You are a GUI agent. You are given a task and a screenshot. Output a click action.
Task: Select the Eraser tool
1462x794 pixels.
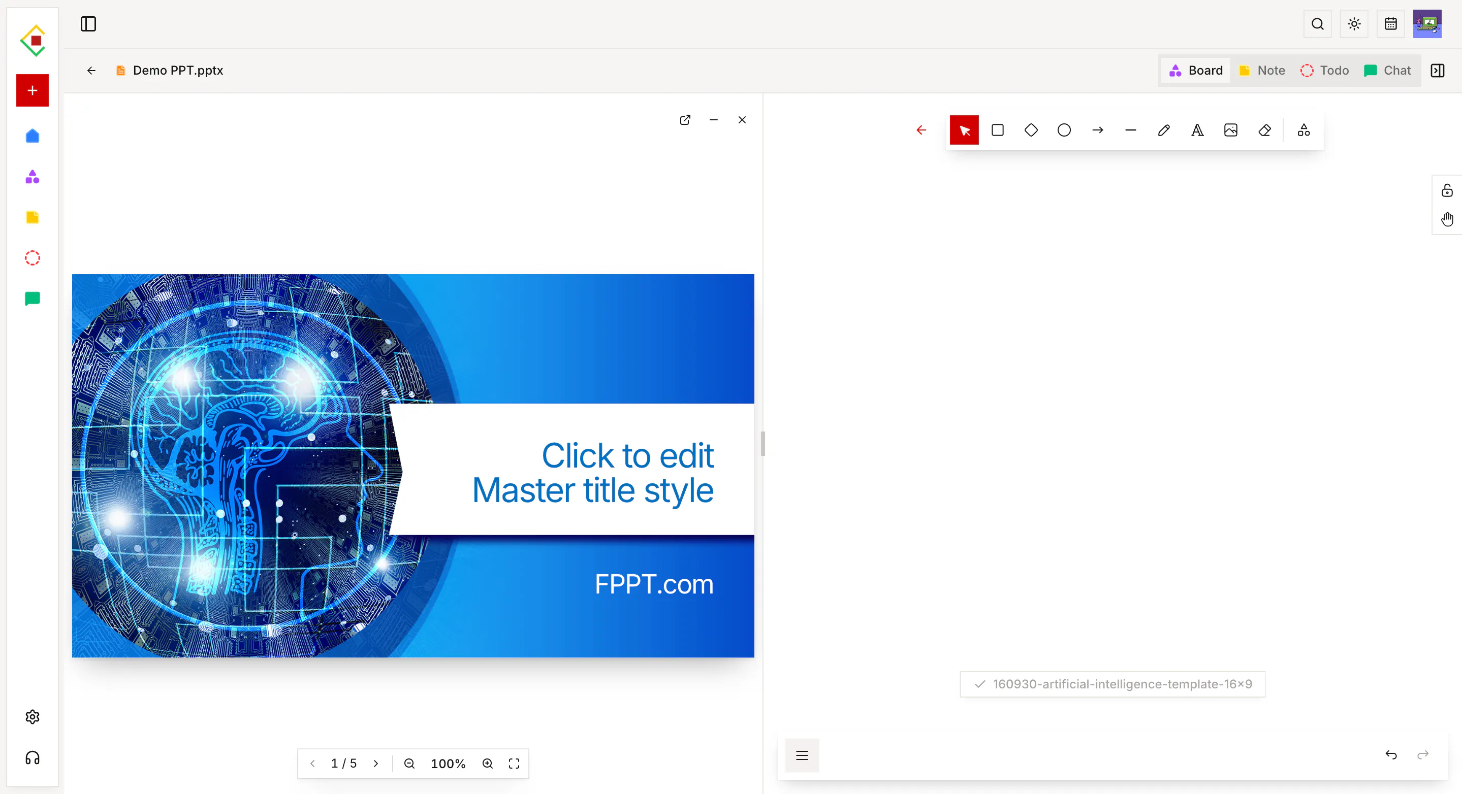(1264, 130)
